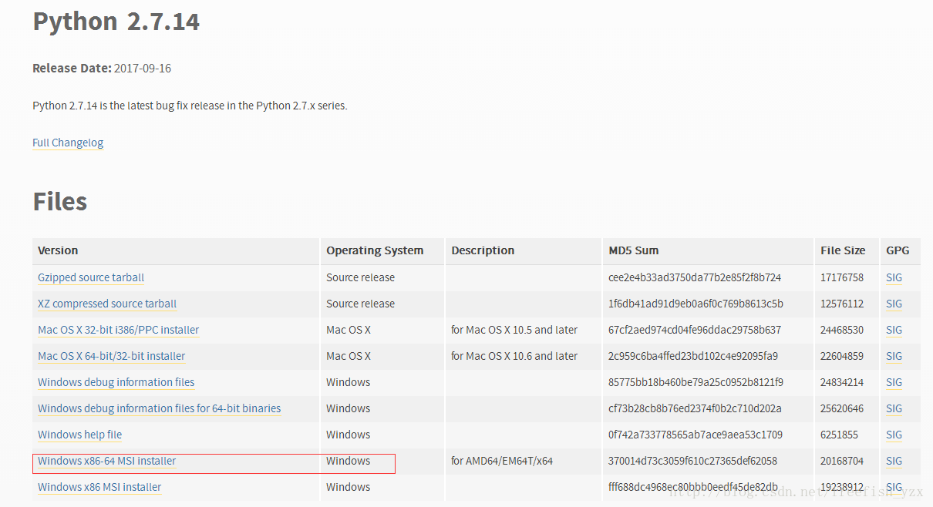Select MD5 sum 85775bb18b460be79a25c0952b8121f9
The image size is (933, 507).
(x=696, y=382)
